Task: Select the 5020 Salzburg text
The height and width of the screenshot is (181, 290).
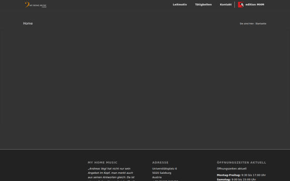Action: (161, 173)
